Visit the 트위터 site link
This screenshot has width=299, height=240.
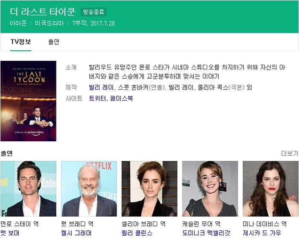[x=97, y=98]
